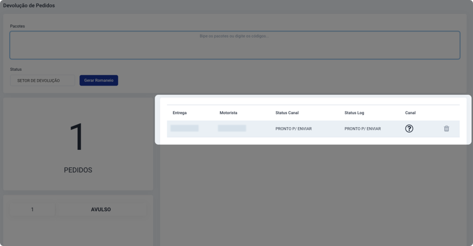Image resolution: width=473 pixels, height=246 pixels.
Task: Focus the Pacotes barcode input field
Action: click(x=235, y=45)
